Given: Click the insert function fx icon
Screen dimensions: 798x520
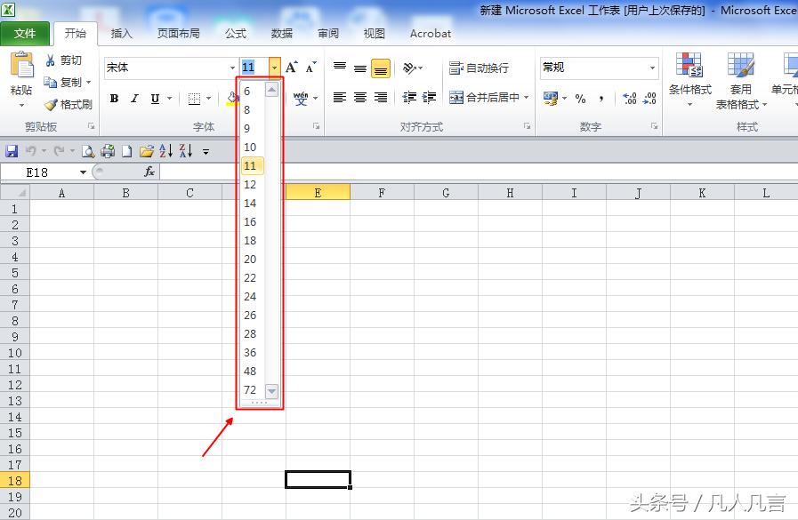Looking at the screenshot, I should (149, 172).
